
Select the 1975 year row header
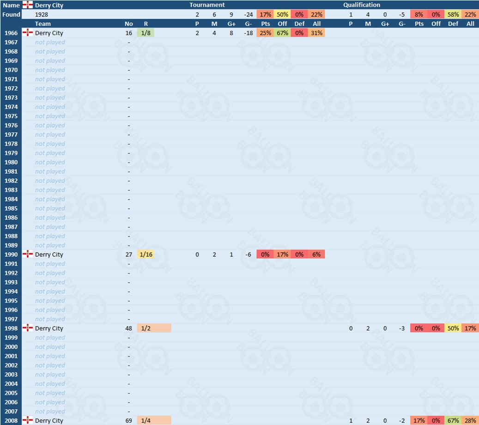[x=11, y=116]
